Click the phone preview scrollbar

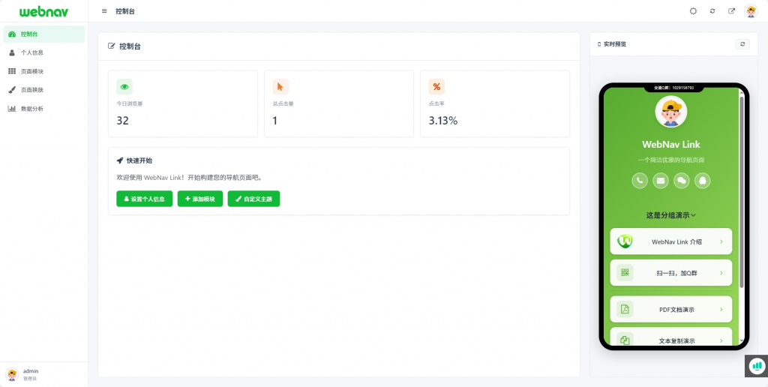[x=742, y=187]
